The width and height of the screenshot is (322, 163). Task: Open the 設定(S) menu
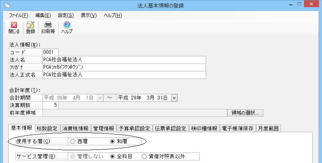pos(66,15)
